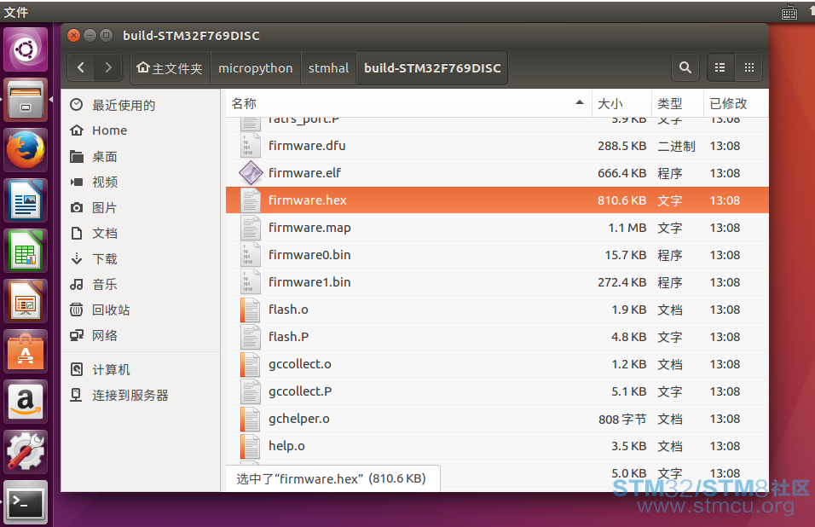Viewport: 815px width, 527px height.
Task: Select help.o file name
Action: coord(286,446)
